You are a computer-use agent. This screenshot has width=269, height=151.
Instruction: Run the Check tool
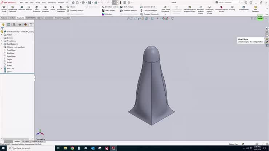pyautogui.click(x=71, y=7)
